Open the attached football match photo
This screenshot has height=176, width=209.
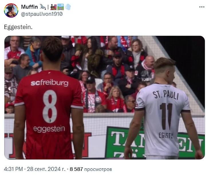click(x=104, y=98)
